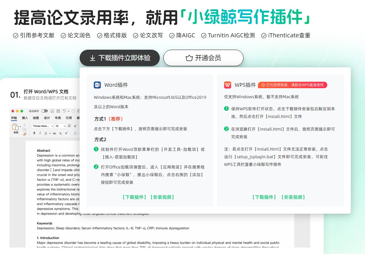Click the 方式2 heading
This screenshot has height=254, width=365.
tap(100, 140)
